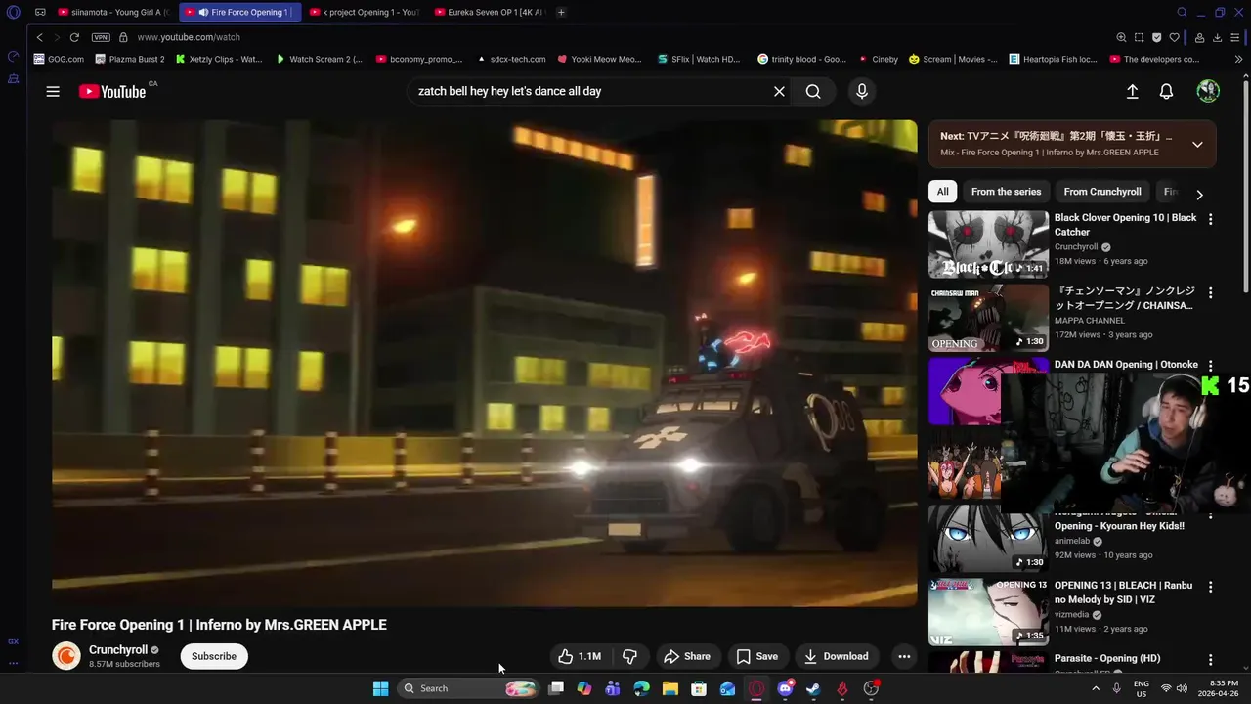Click the Windows taskbar Search box
The width and height of the screenshot is (1251, 704).
pos(469,688)
